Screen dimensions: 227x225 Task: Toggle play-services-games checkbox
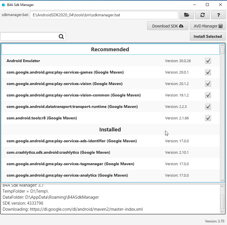coord(208,72)
